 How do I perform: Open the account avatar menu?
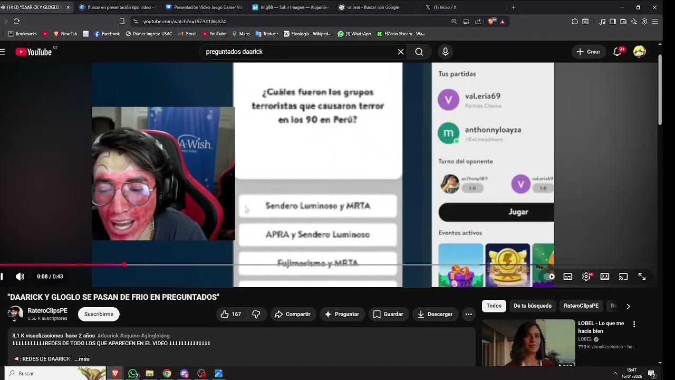(x=640, y=52)
